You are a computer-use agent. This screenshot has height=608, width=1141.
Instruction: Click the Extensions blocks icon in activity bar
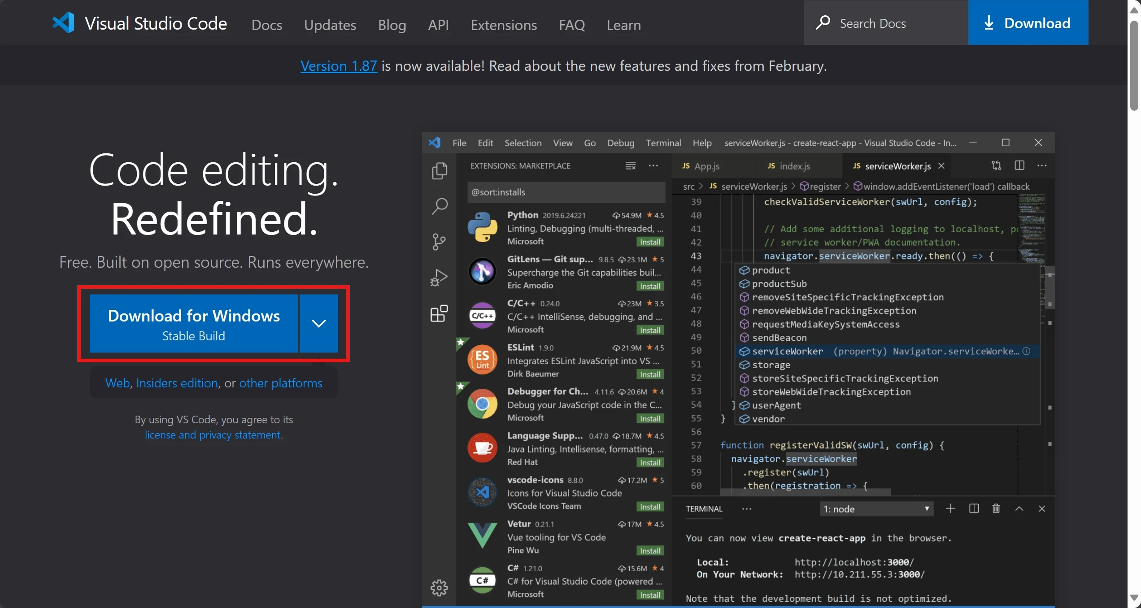(439, 313)
